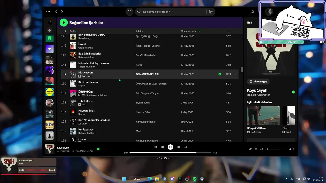Open the mini player icon
This screenshot has width=326, height=183.
(289, 149)
